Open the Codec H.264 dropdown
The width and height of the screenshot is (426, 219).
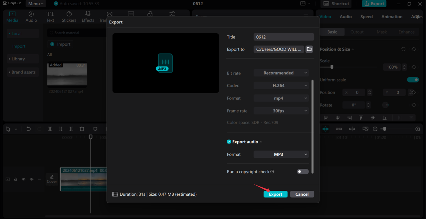pyautogui.click(x=281, y=86)
